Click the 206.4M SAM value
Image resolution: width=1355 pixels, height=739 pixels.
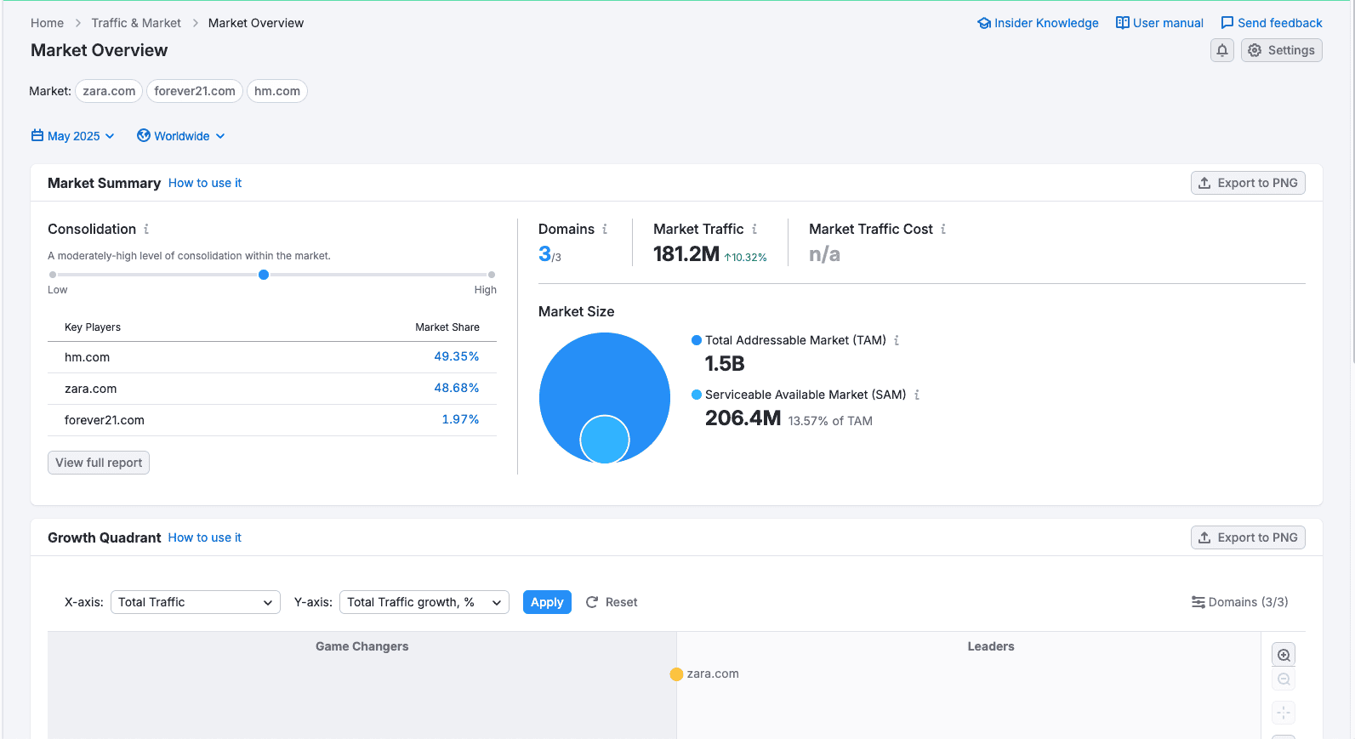click(x=743, y=418)
